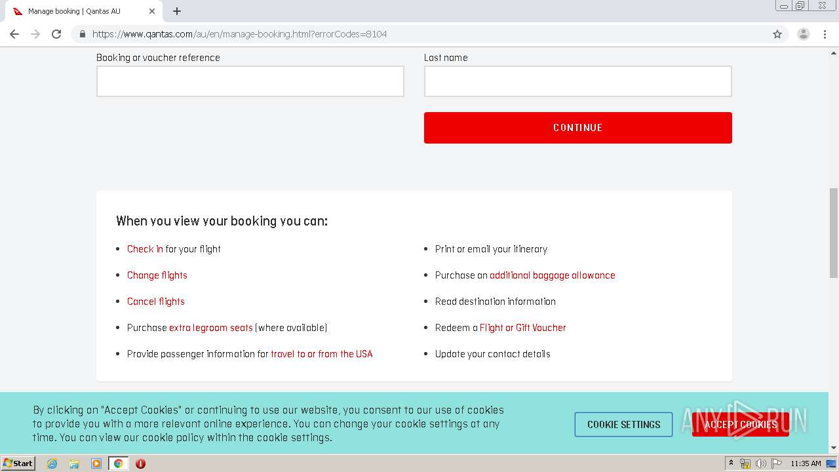Click the browser back arrow
839x472 pixels.
point(14,34)
